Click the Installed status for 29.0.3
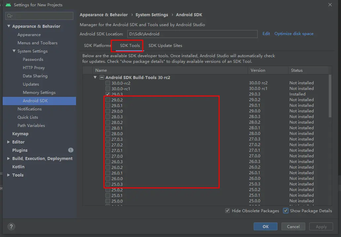 (297, 94)
